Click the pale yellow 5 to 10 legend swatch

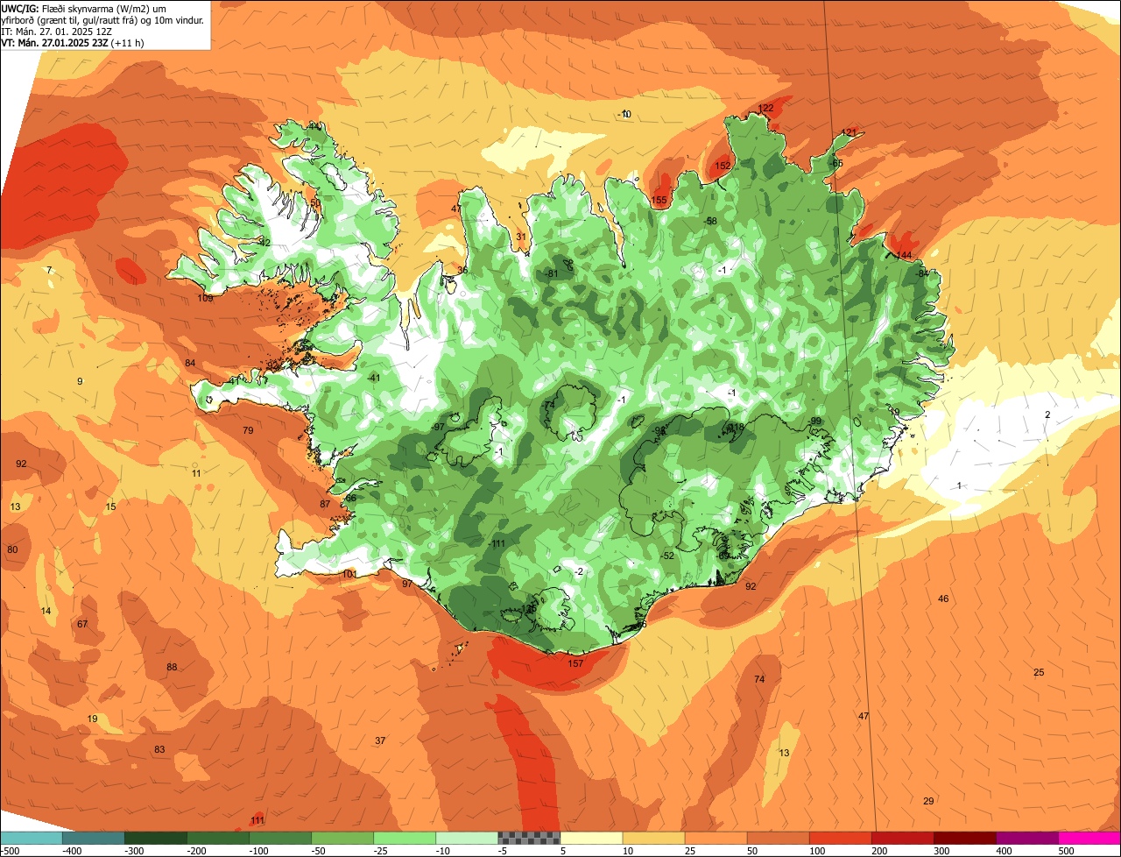pyautogui.click(x=591, y=838)
